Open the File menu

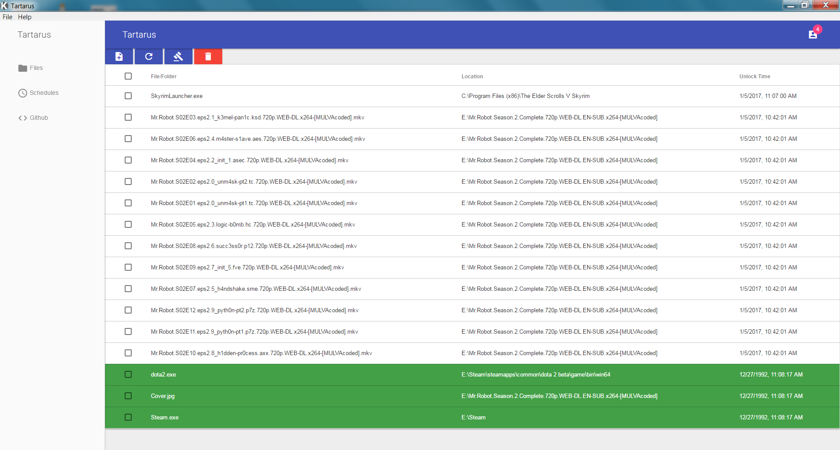click(7, 17)
